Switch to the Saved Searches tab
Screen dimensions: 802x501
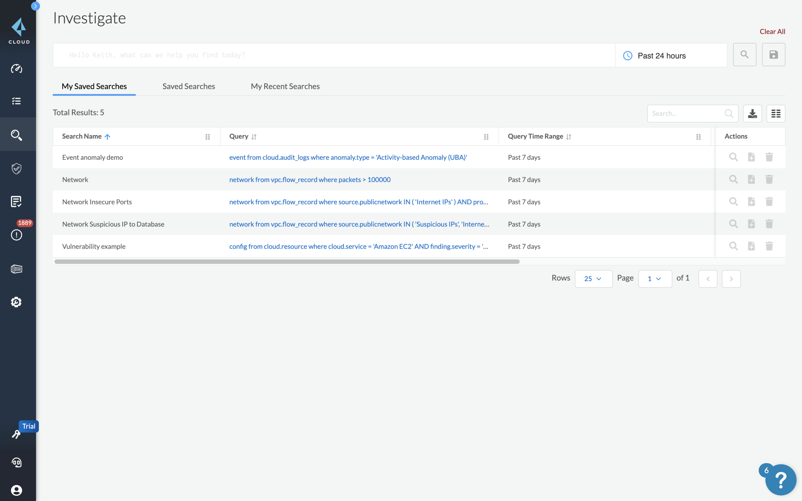(x=188, y=86)
